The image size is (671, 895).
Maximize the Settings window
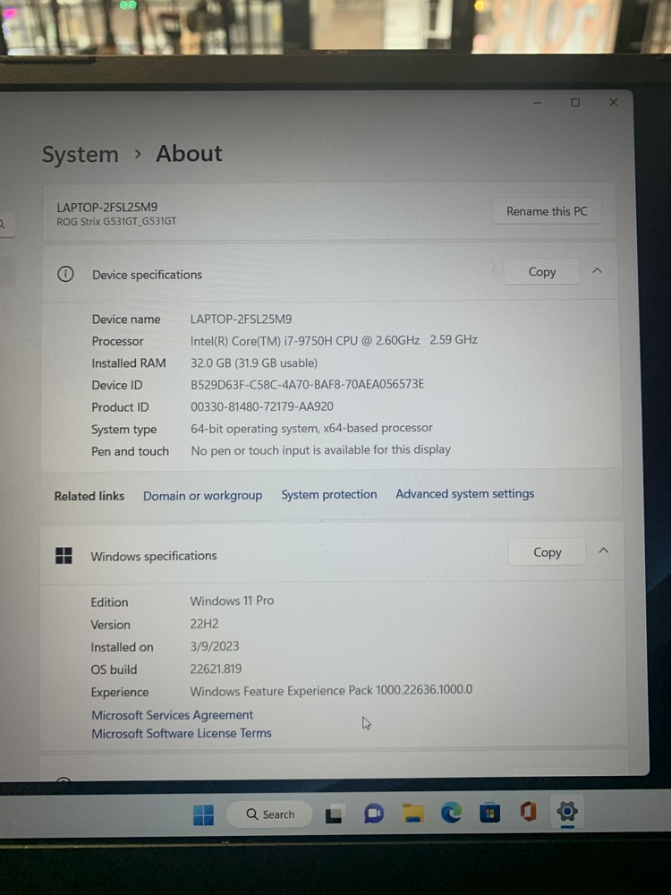[x=575, y=102]
